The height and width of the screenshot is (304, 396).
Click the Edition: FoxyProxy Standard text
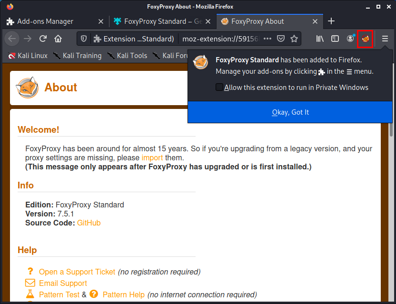pyautogui.click(x=75, y=205)
